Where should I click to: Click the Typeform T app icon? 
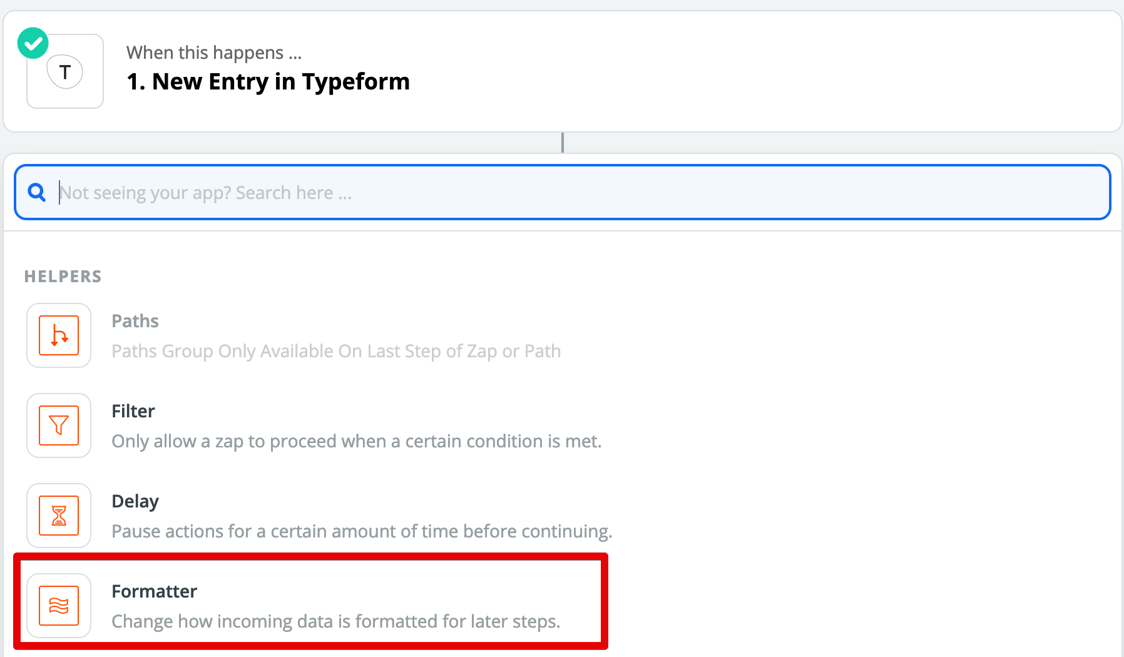coord(65,72)
